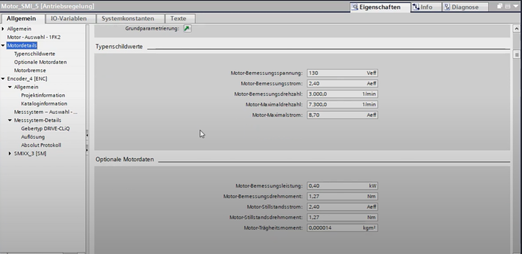The image size is (522, 254).
Task: Click the vertical scrollbar thumb in properties pane
Action: (x=517, y=55)
